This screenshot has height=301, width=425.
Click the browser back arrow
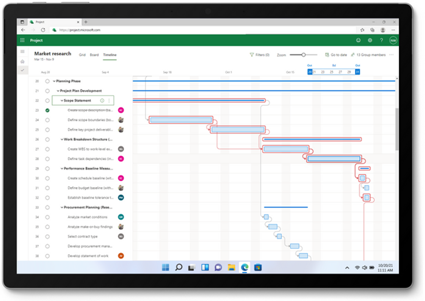click(23, 30)
